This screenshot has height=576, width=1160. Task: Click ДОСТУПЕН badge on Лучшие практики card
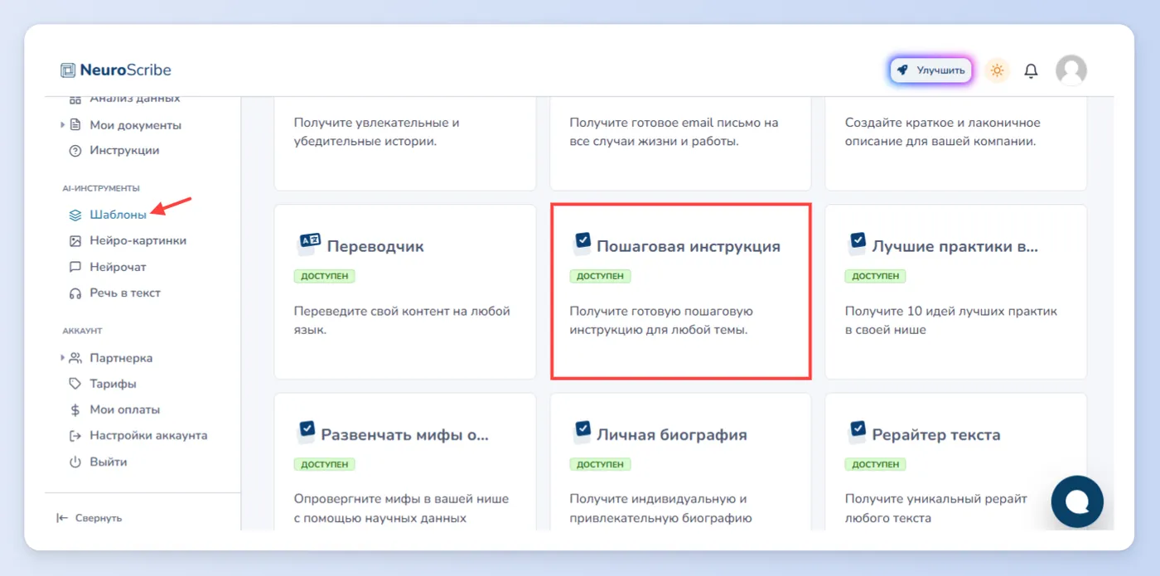point(875,276)
